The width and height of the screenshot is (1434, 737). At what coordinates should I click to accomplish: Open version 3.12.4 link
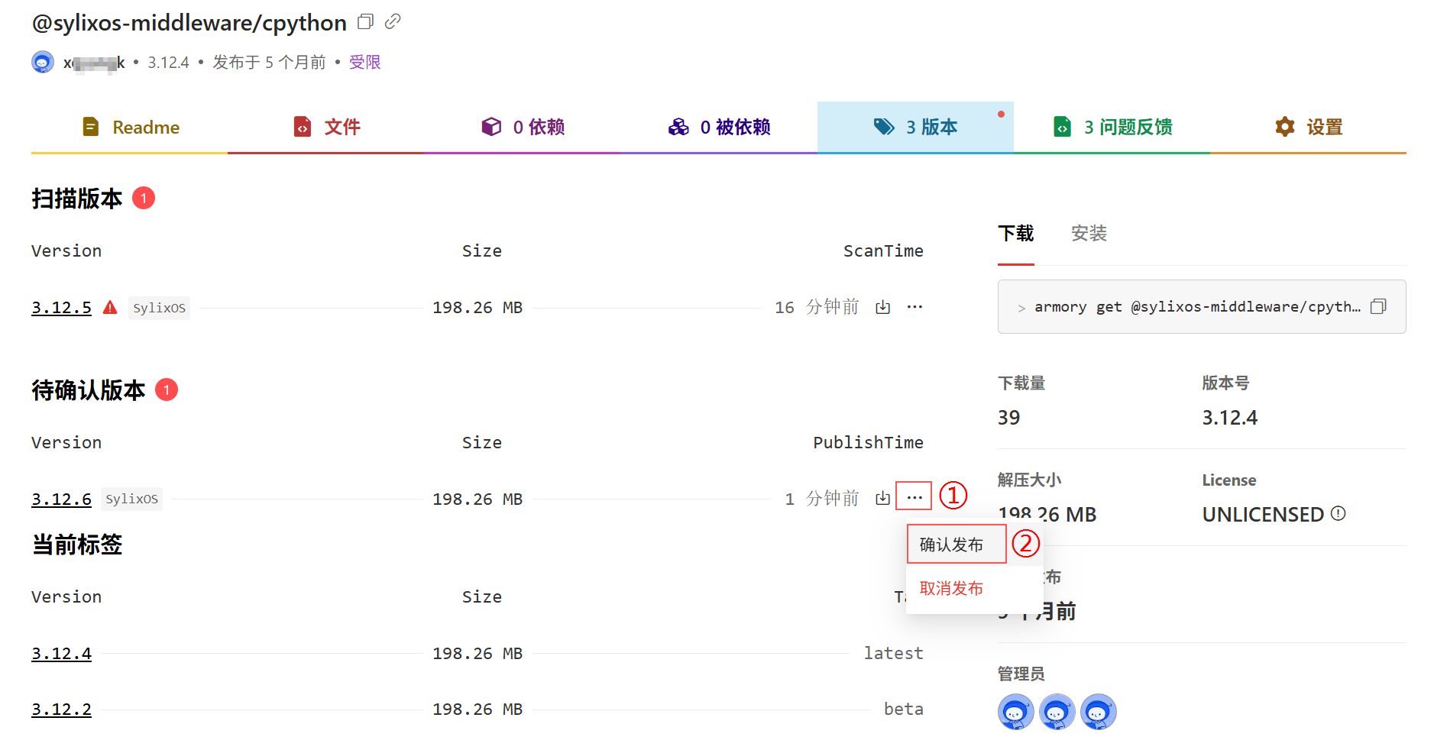[x=61, y=654]
